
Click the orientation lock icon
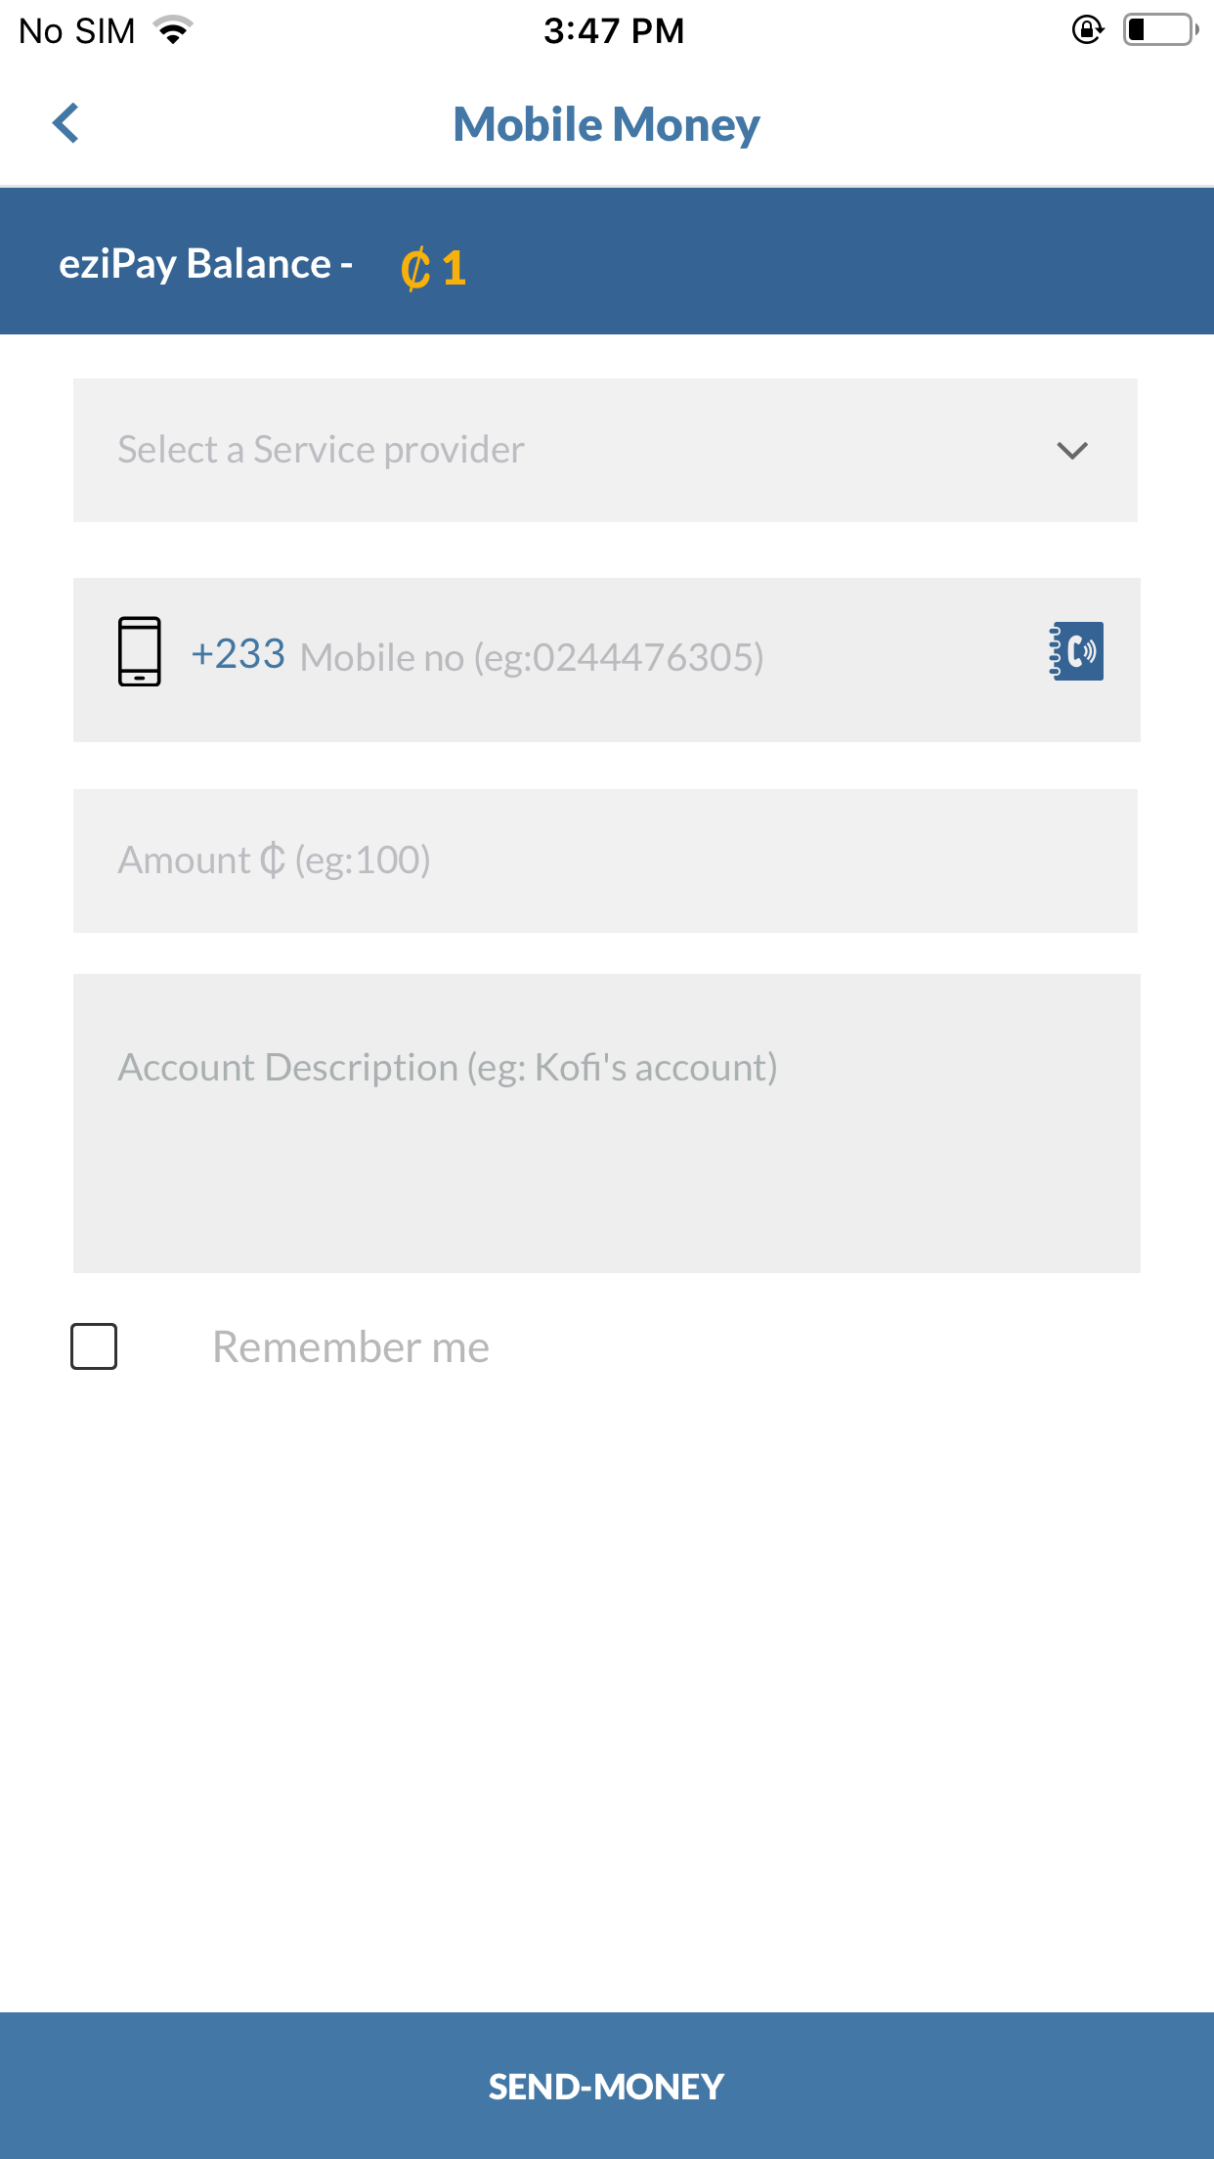coord(1088,31)
